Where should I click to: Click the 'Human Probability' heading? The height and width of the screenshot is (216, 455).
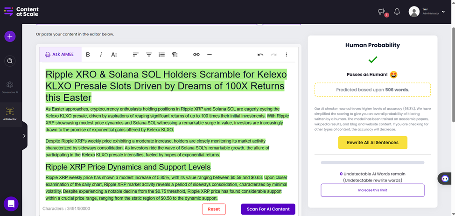tap(372, 45)
